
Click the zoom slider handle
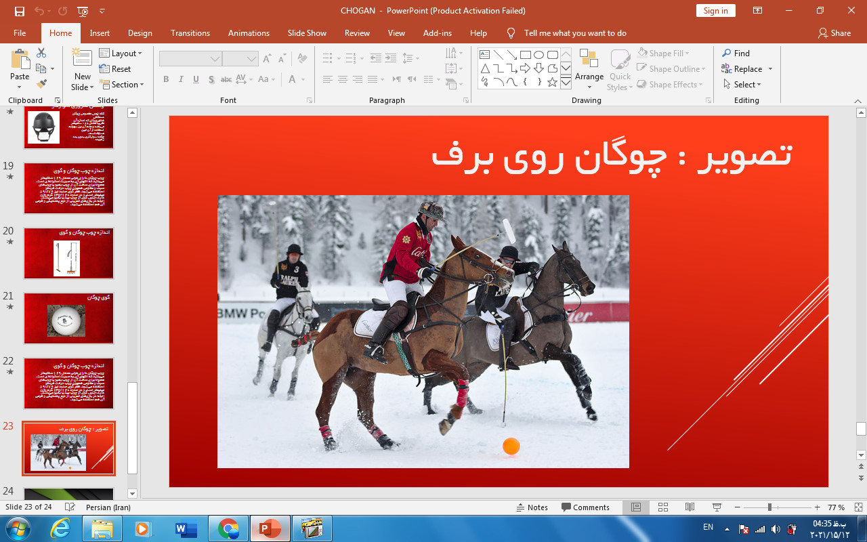[x=769, y=507]
